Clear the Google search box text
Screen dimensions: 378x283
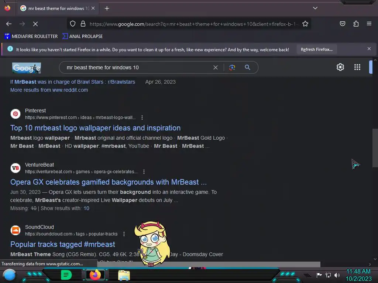point(216,68)
